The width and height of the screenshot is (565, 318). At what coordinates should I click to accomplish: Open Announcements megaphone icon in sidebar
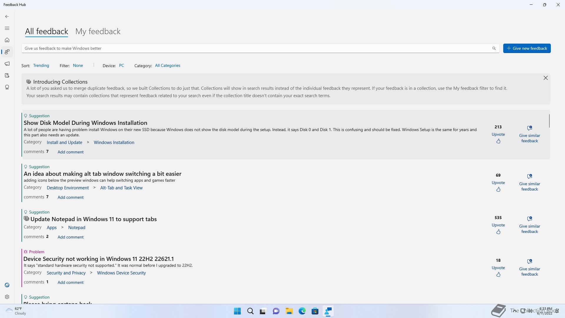[7, 64]
